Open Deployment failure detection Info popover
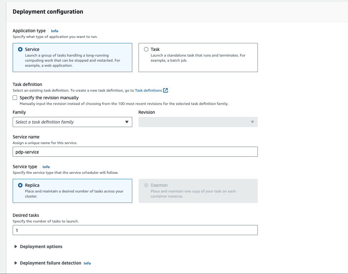The height and width of the screenshot is (274, 348). (x=87, y=263)
